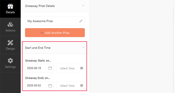The width and height of the screenshot is (175, 93).
Task: Switch to the Actions label tab
Action: coord(10,30)
